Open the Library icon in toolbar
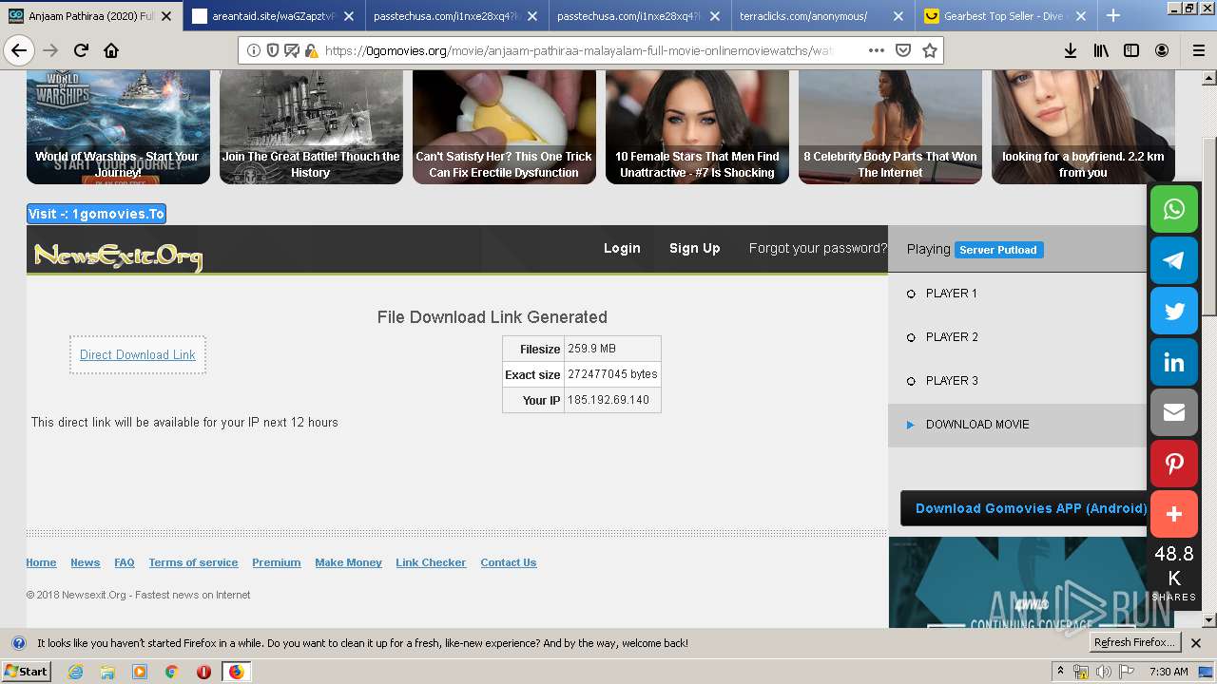Screen dimensions: 1217x684 (1101, 50)
